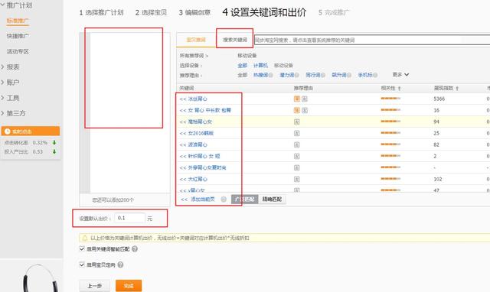Image resolution: width=490 pixels, height=292 pixels.
Task: Go to step 2 选择宝贝
Action: point(151,12)
